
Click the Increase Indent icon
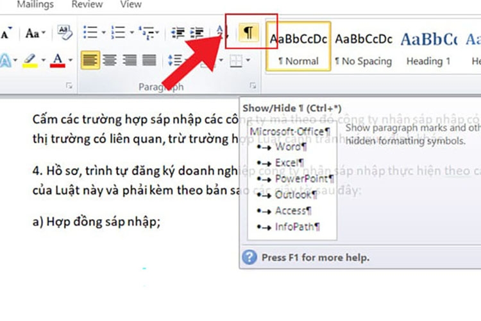(x=197, y=32)
